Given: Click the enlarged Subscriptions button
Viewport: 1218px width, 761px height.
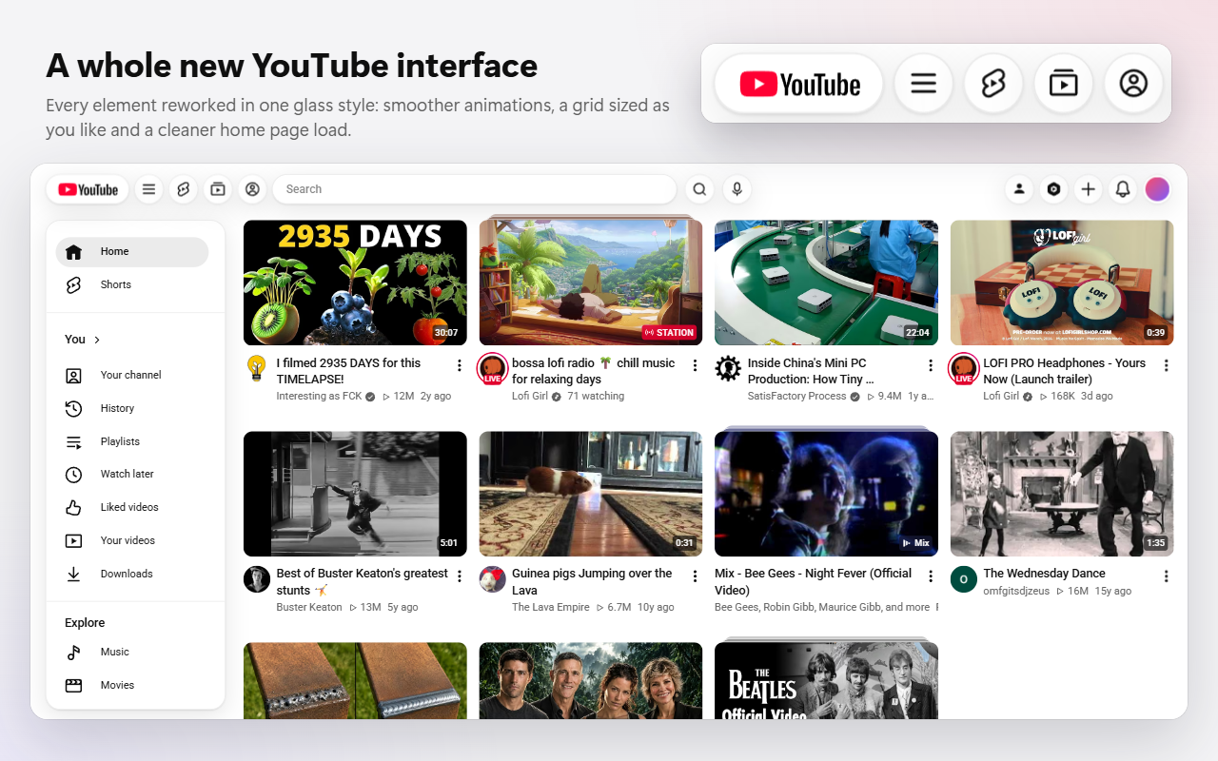Looking at the screenshot, I should click(1063, 84).
